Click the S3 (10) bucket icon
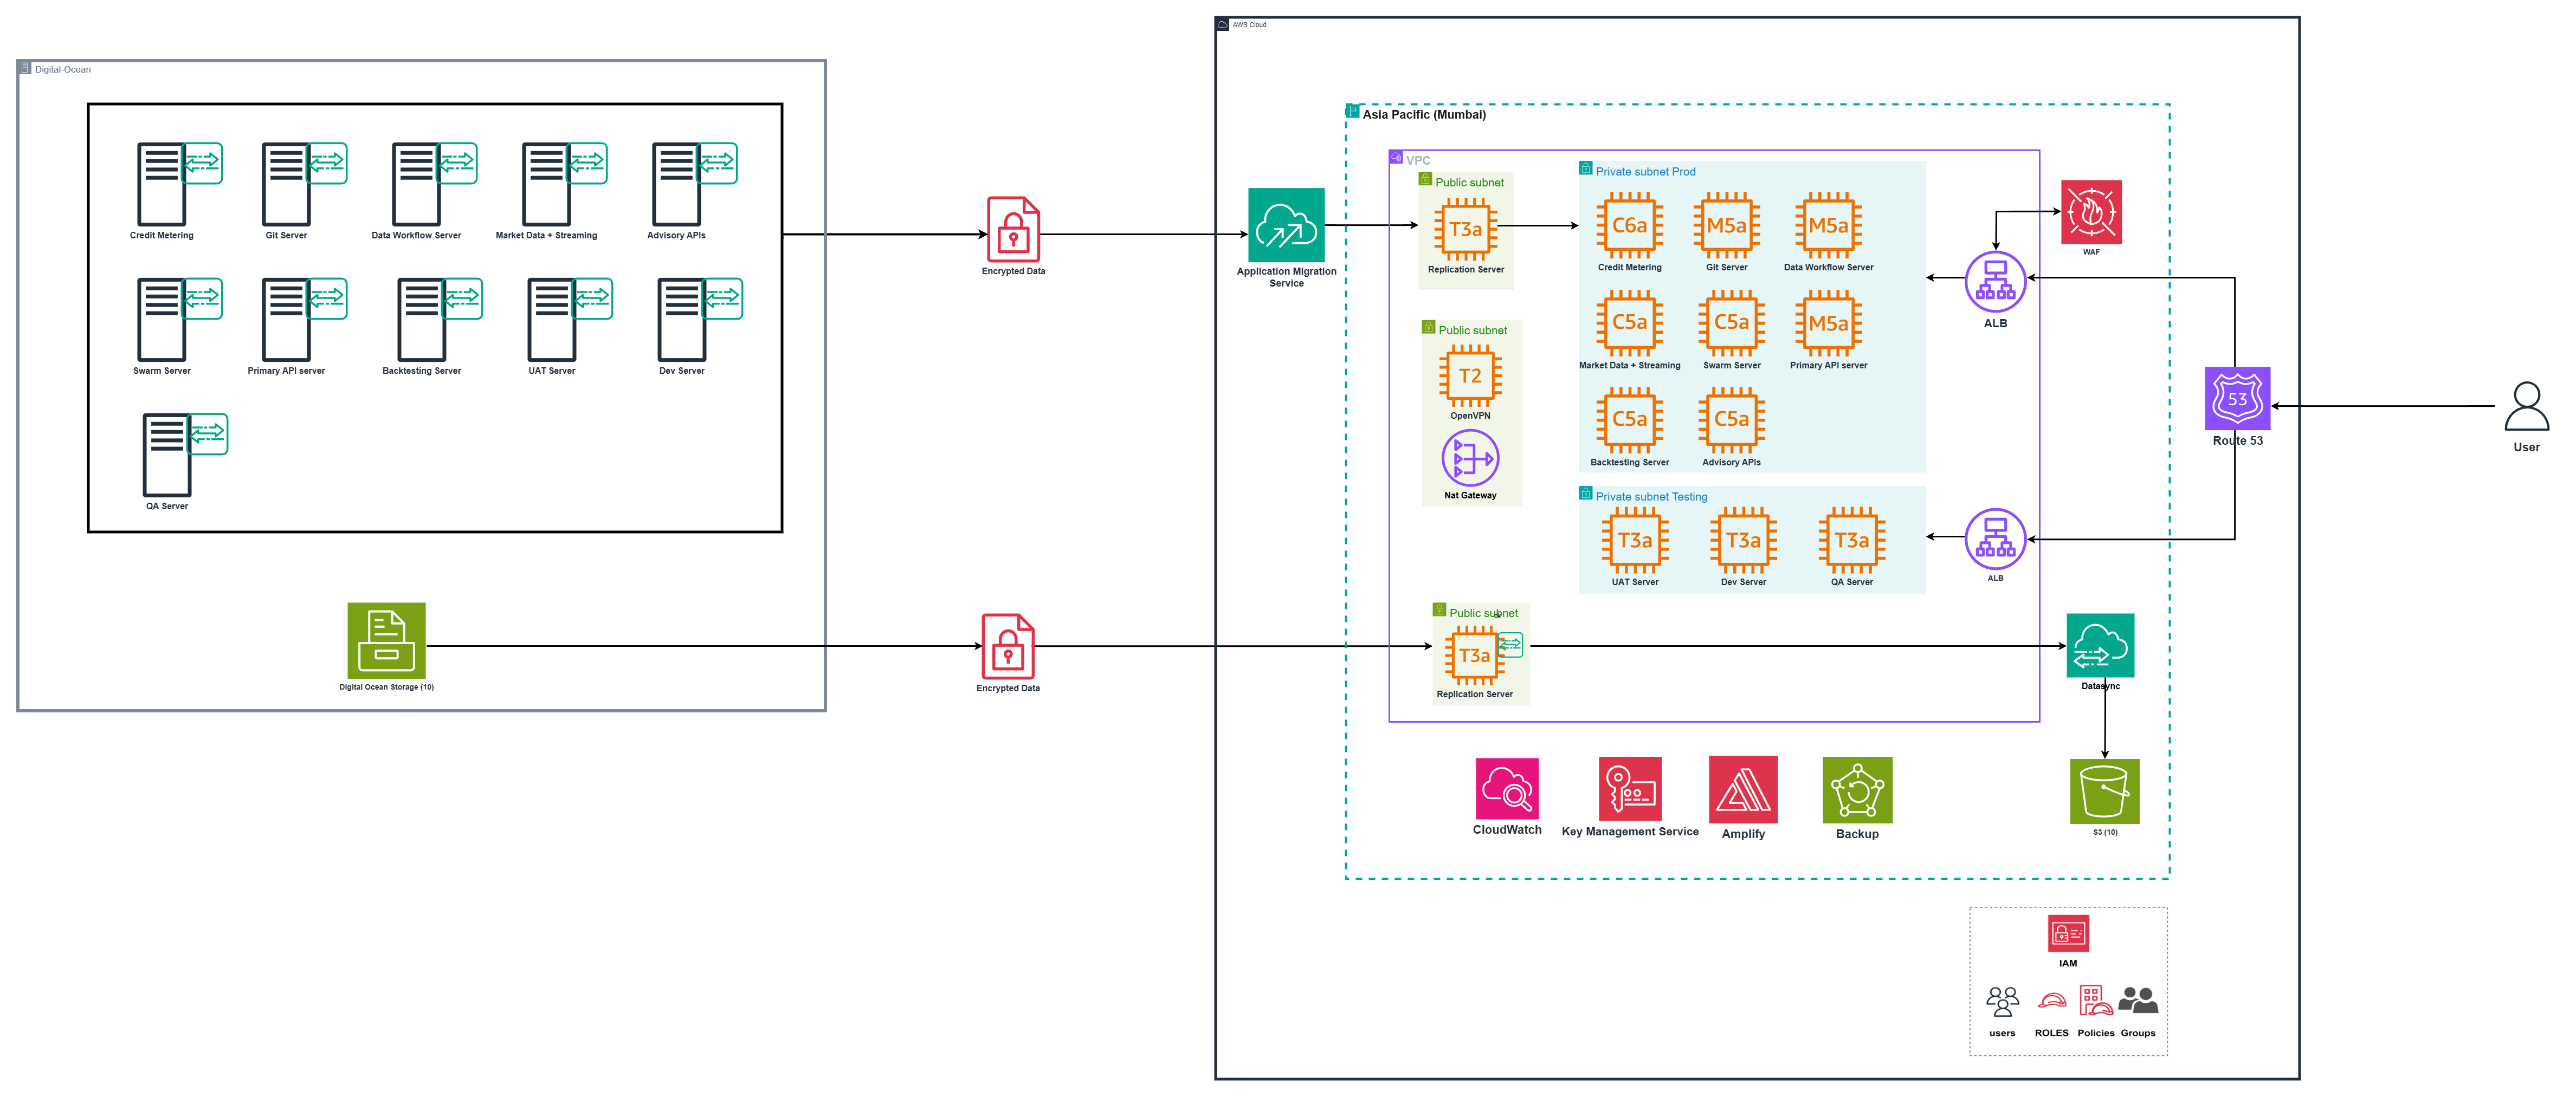Image resolution: width=2576 pixels, height=1097 pixels. point(2104,791)
